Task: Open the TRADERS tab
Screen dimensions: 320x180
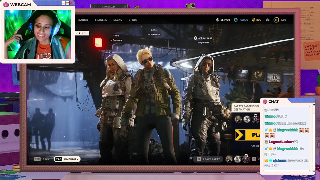Action: [101, 20]
